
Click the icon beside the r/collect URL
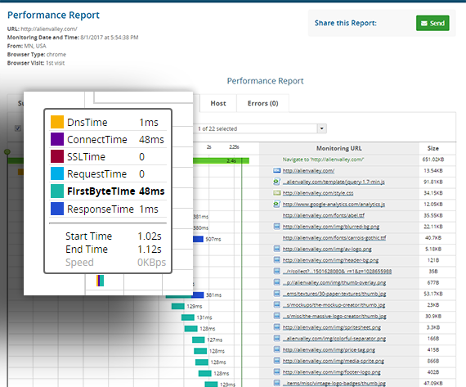click(x=276, y=271)
